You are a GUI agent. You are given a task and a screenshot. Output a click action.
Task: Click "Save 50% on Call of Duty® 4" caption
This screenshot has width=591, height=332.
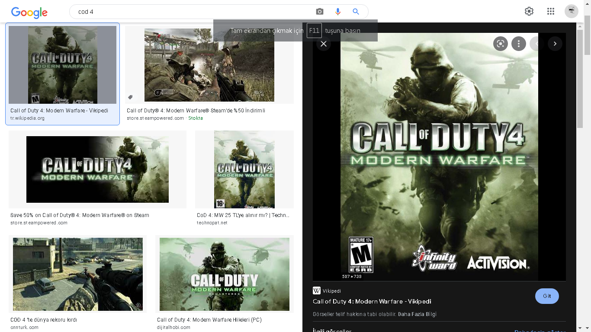tap(80, 215)
